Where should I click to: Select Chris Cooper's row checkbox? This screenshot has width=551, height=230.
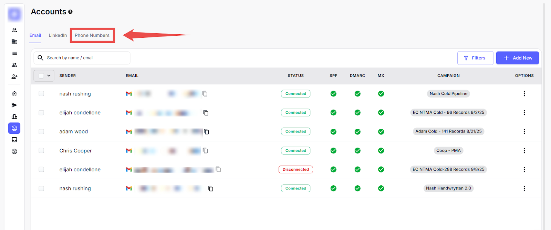41,151
